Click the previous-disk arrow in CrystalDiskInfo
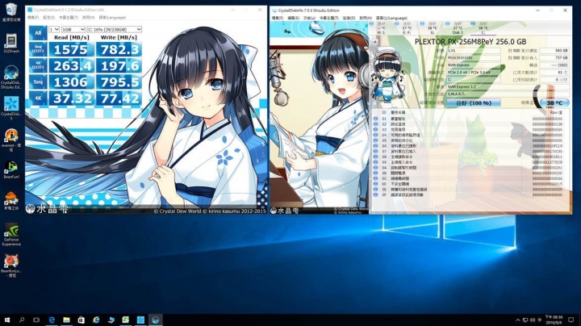Screen dimensions: 581x326 [374, 42]
